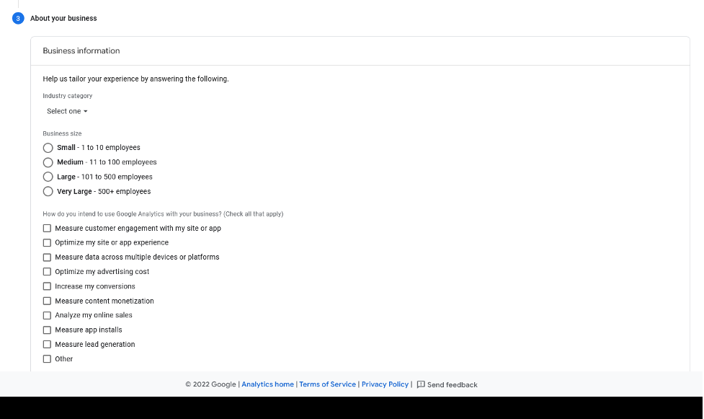Image resolution: width=704 pixels, height=419 pixels.
Task: Select Medium 11 to 100 employees
Action: pyautogui.click(x=48, y=162)
